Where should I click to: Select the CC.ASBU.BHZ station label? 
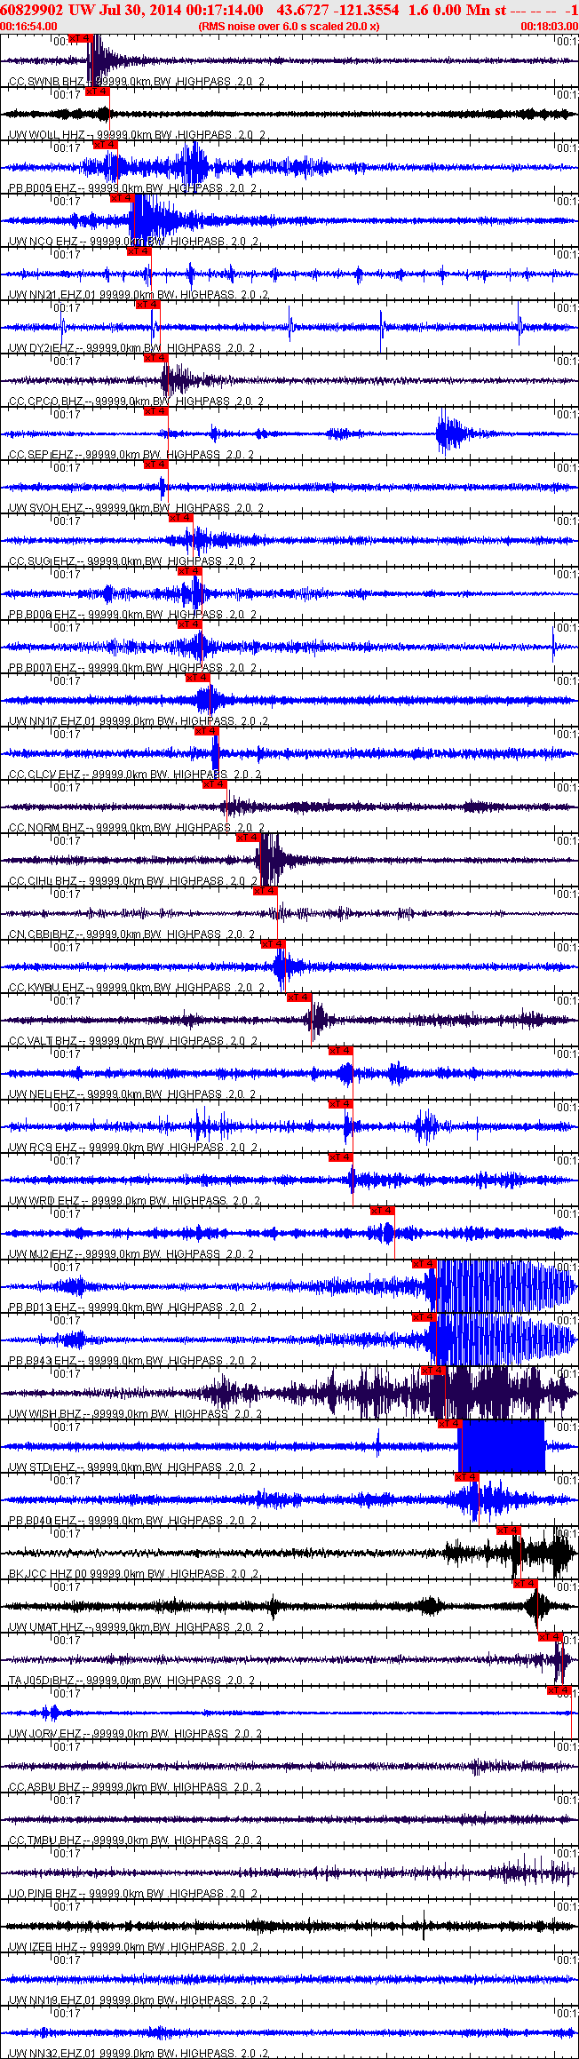point(44,1787)
